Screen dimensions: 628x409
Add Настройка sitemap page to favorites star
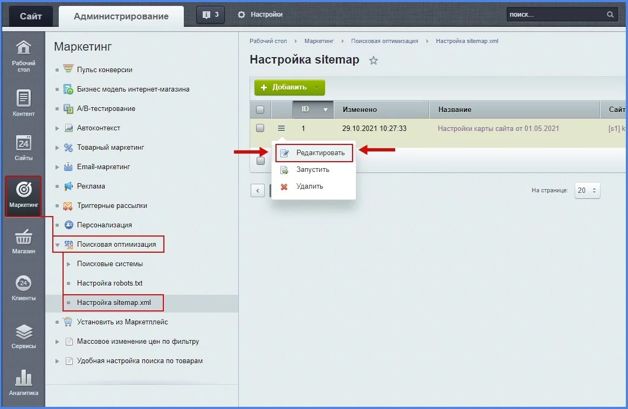[x=373, y=61]
